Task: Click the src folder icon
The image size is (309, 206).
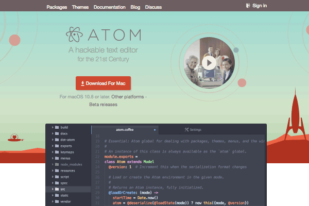Action: (x=57, y=189)
